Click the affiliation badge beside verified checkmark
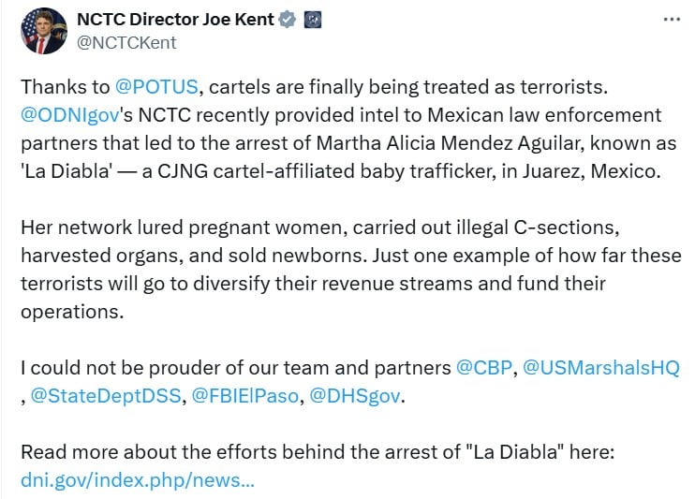 [x=313, y=20]
